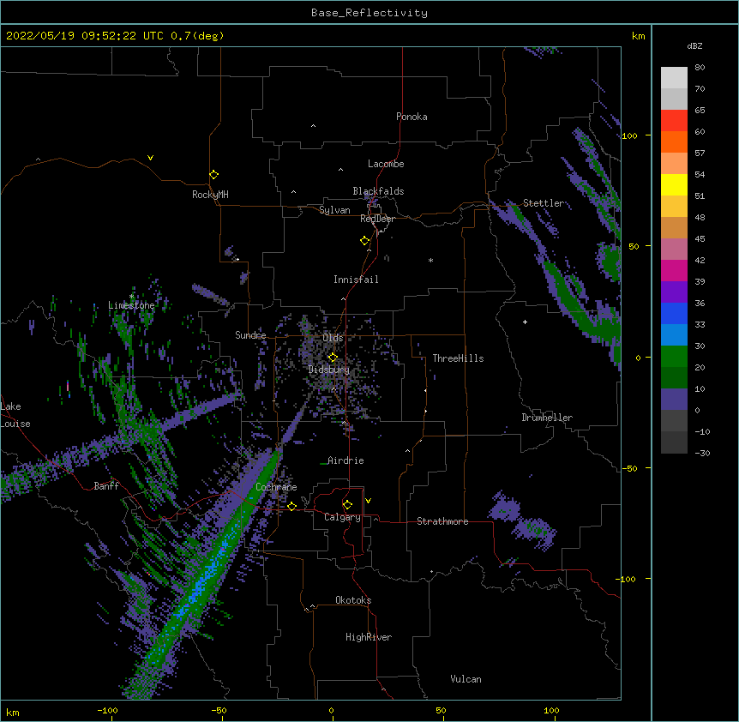Click the HighRiver label
The width and height of the screenshot is (739, 722).
point(369,637)
